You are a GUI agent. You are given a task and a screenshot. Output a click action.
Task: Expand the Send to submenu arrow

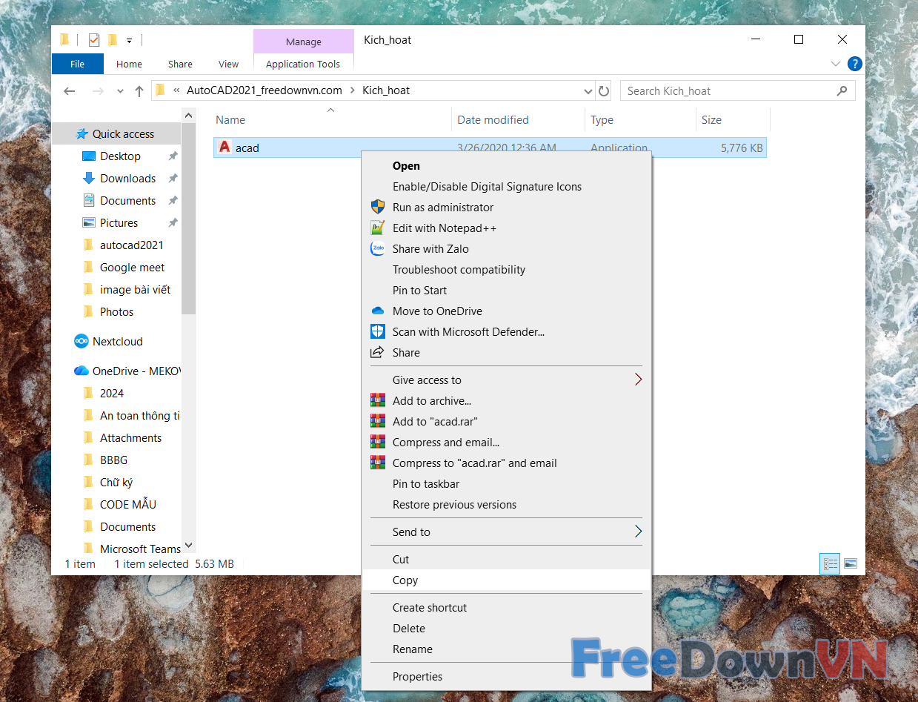pyautogui.click(x=637, y=532)
